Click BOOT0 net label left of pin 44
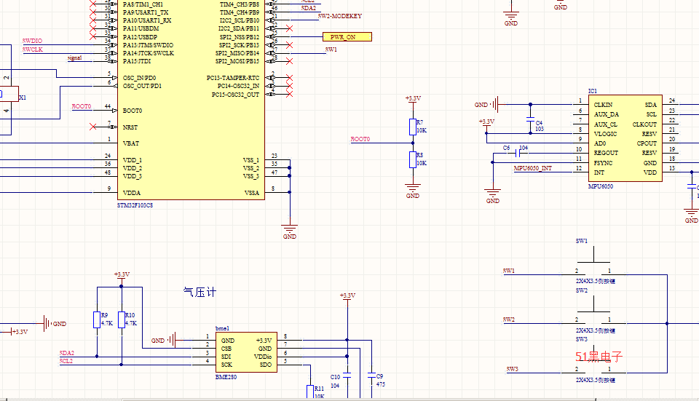 pyautogui.click(x=82, y=106)
